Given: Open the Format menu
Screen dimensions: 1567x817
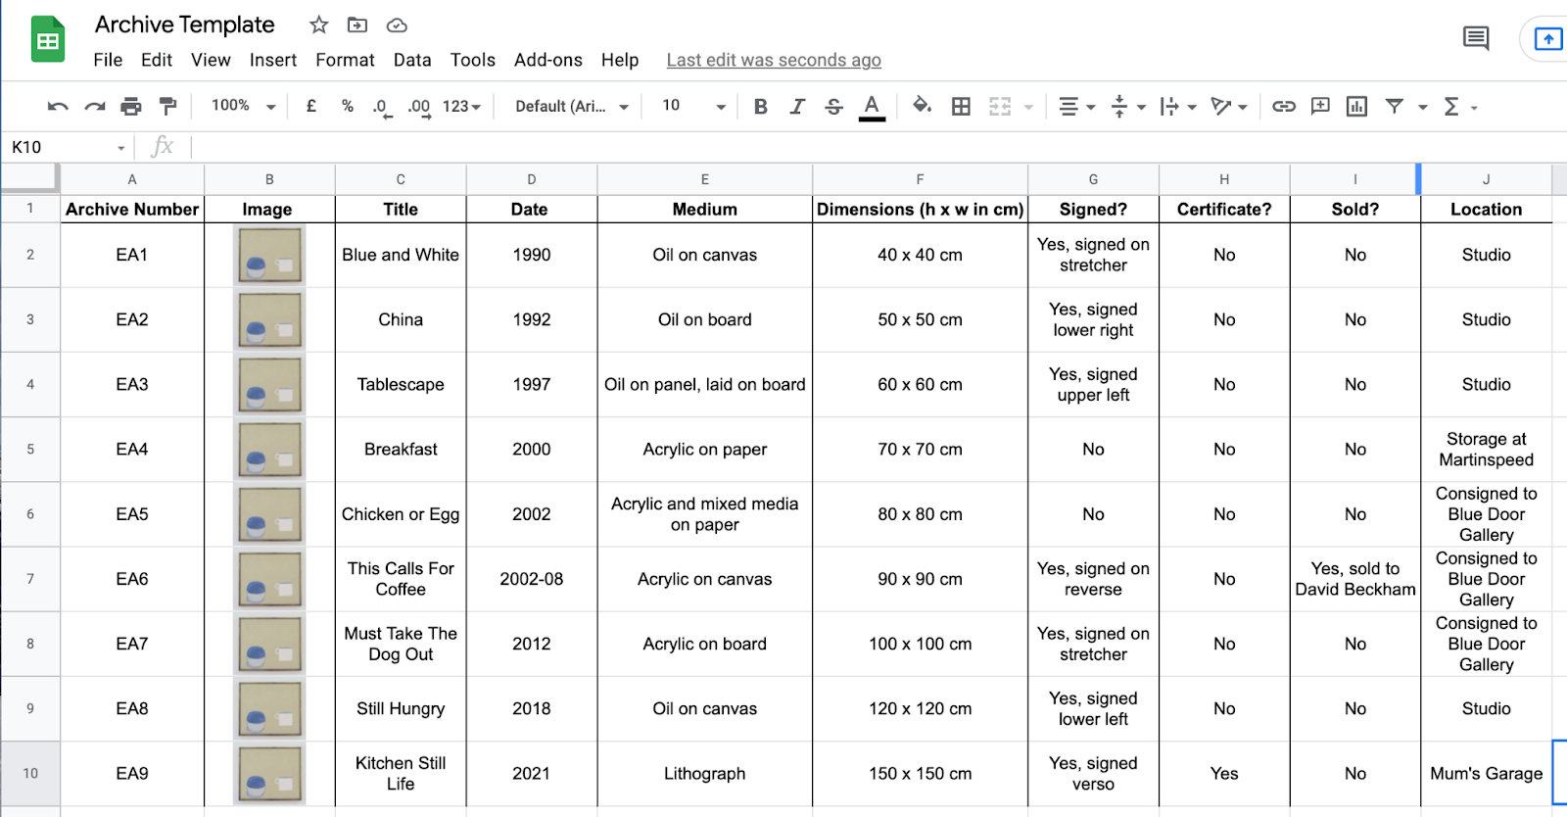Looking at the screenshot, I should 345,60.
